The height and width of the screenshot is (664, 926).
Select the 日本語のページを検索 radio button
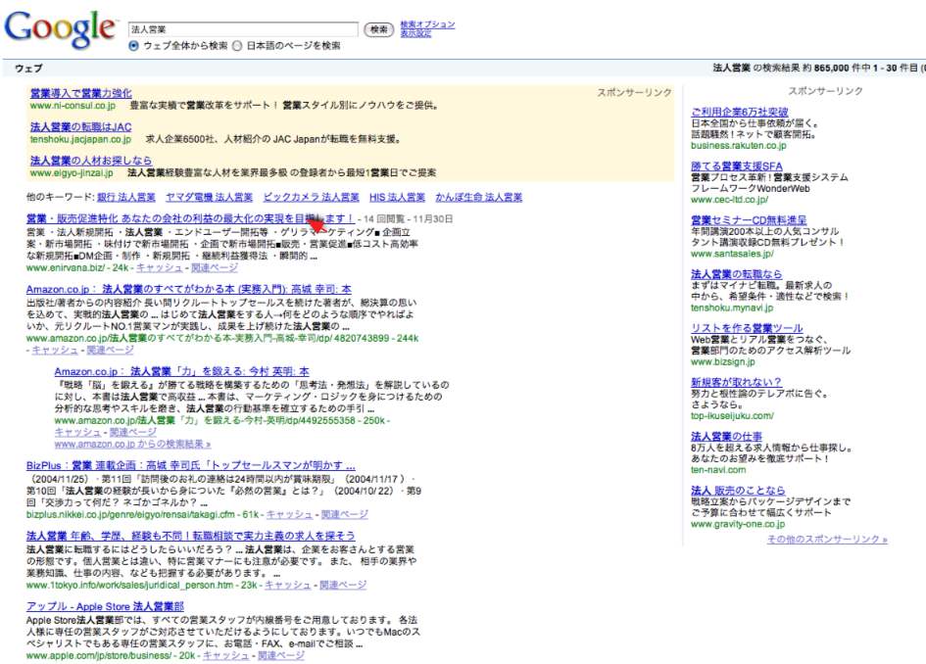(237, 45)
